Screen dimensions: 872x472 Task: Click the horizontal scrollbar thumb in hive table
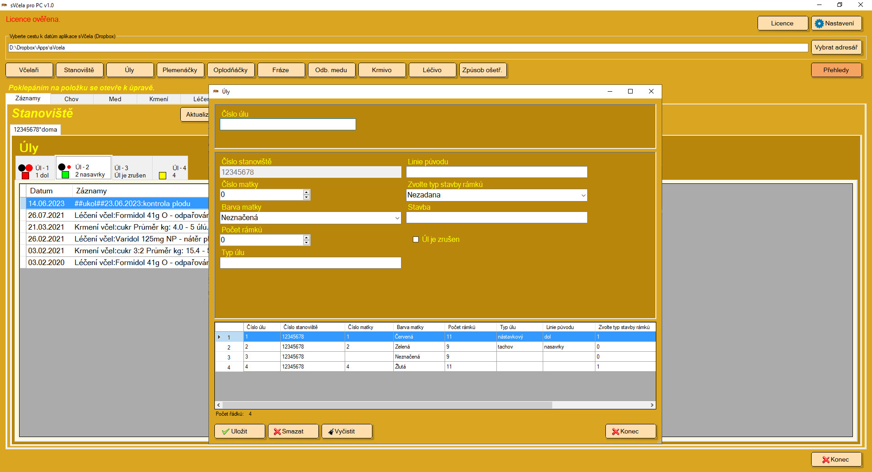point(387,405)
